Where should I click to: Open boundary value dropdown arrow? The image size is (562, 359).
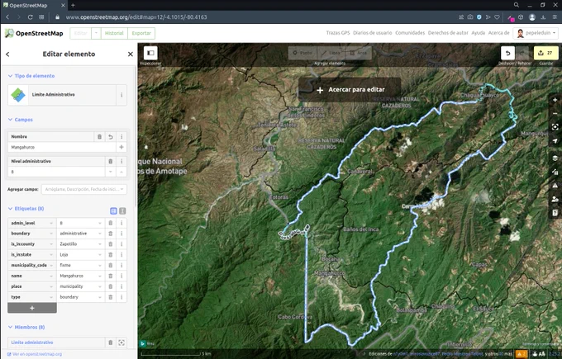click(100, 234)
